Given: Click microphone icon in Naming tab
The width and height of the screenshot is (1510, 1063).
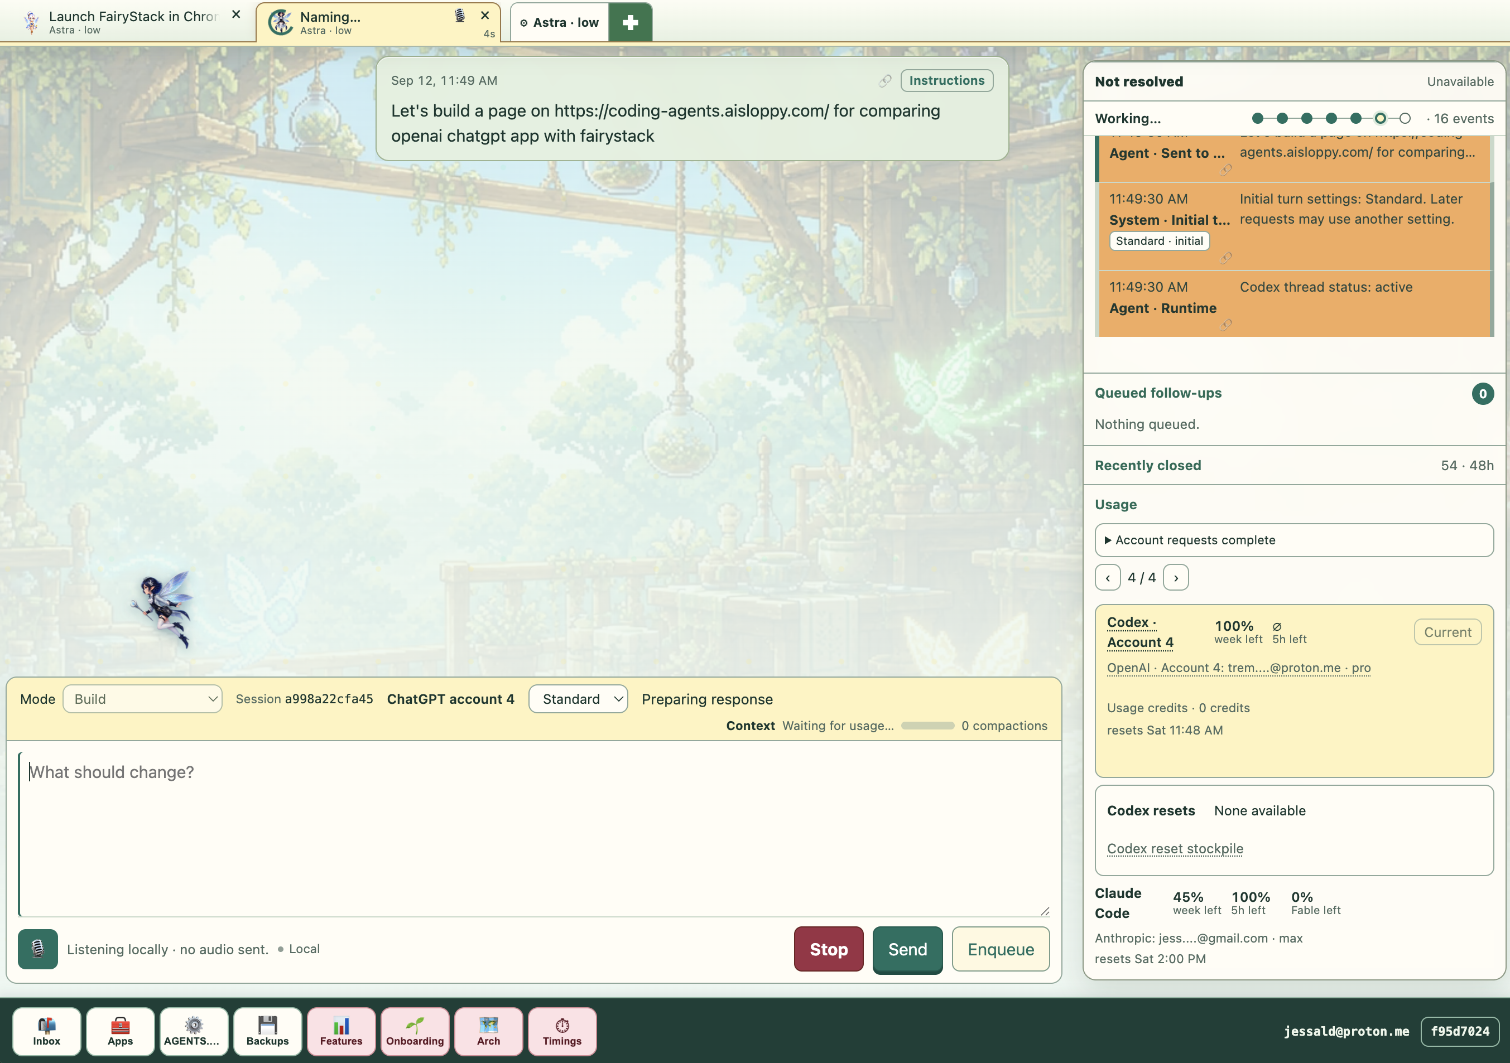Looking at the screenshot, I should (x=460, y=15).
